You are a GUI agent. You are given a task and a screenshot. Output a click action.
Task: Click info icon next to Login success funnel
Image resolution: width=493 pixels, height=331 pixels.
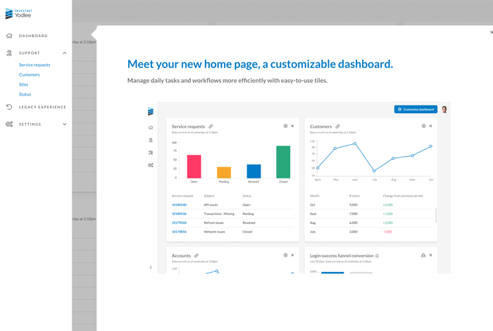click(x=377, y=256)
